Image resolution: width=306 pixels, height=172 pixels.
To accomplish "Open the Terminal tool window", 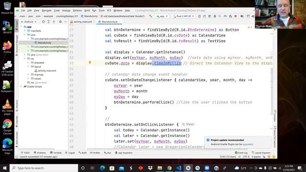I will 55,153.
